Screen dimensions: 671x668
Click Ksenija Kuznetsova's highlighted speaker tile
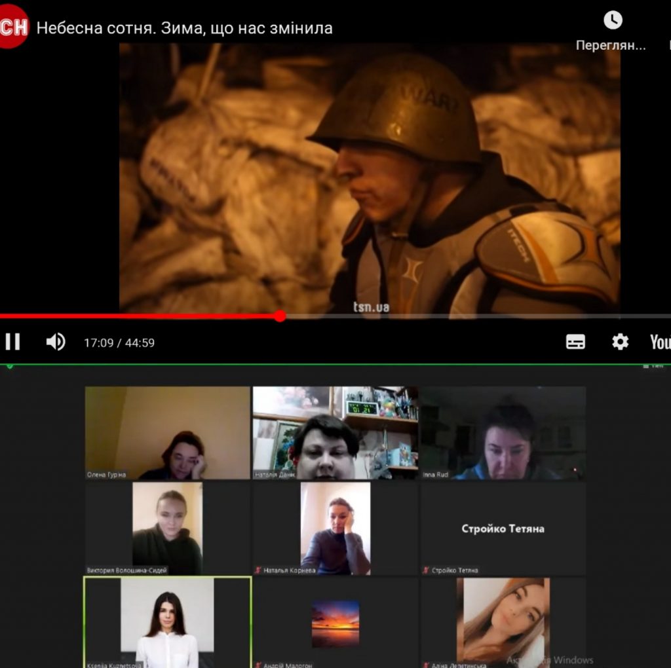(168, 622)
